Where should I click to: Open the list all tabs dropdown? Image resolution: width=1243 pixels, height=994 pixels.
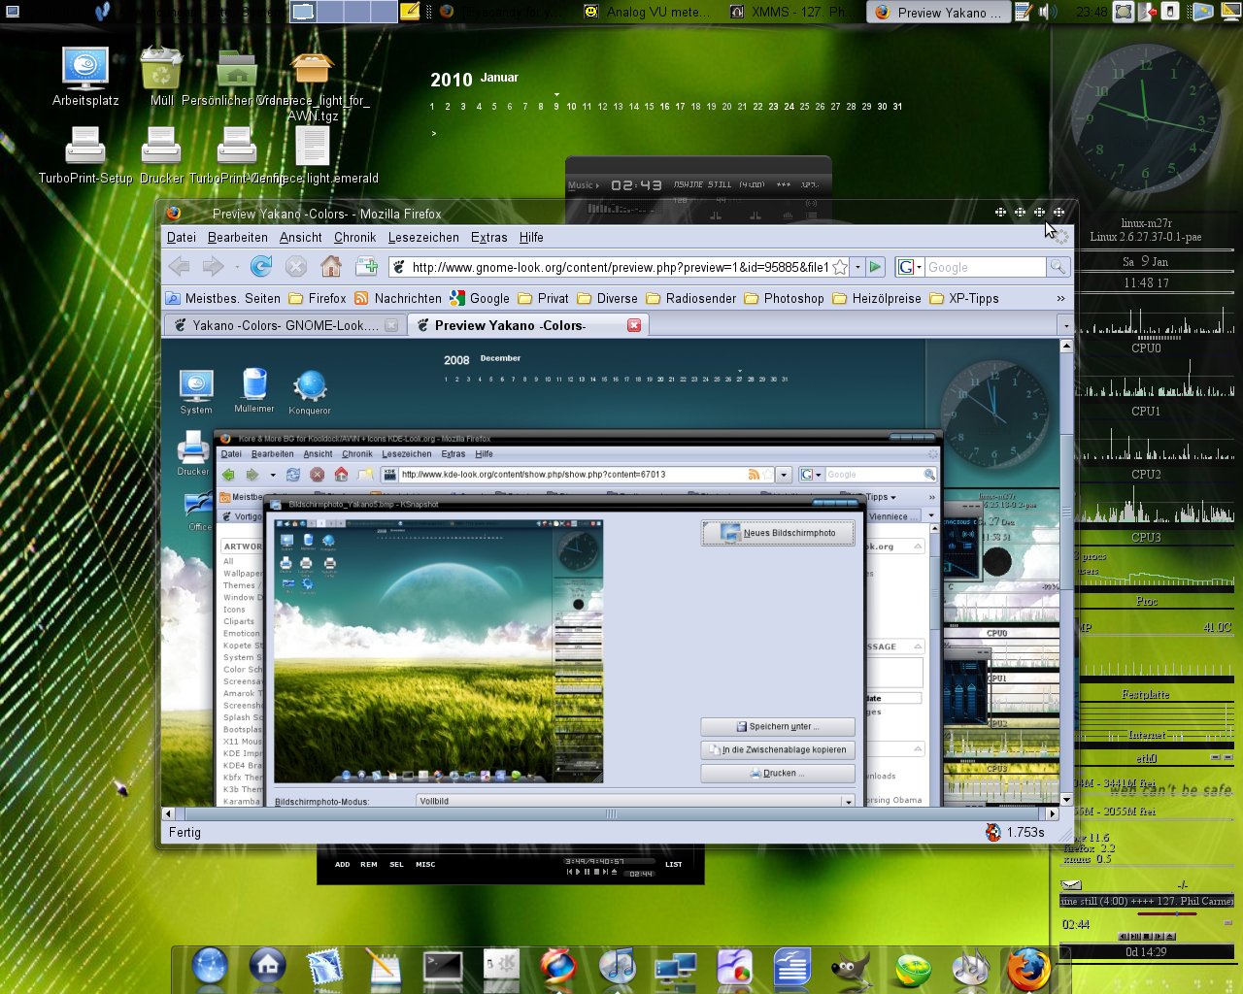pos(1065,326)
